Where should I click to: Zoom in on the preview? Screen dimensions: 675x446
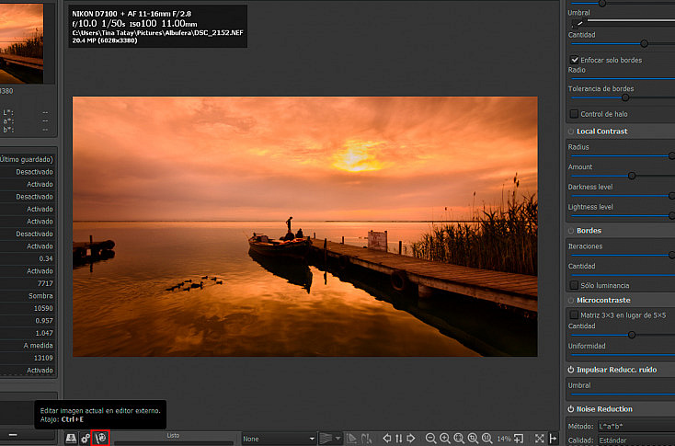tap(445, 439)
